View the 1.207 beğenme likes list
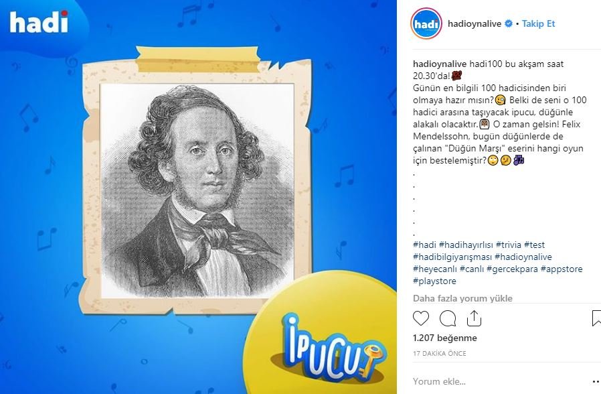Screen dimensions: 601x394 444,338
